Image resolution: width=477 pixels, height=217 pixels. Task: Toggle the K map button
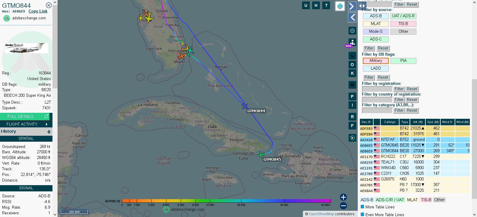pos(352,73)
